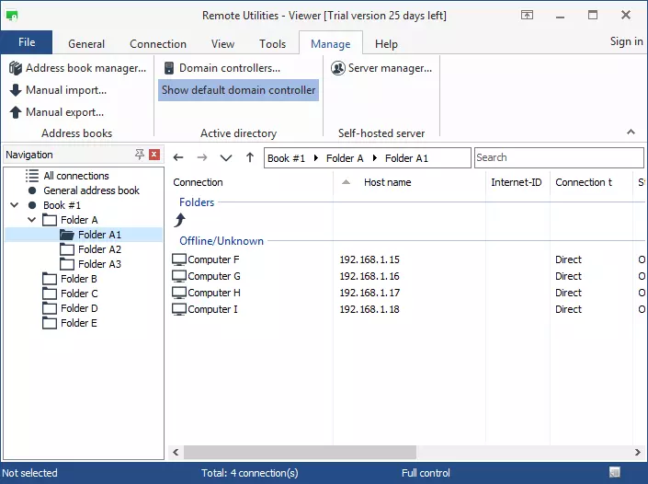648x484 pixels.
Task: Toggle Show default domain controller
Action: point(238,90)
